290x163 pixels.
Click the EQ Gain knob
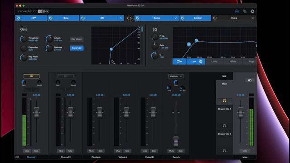[x=155, y=46]
